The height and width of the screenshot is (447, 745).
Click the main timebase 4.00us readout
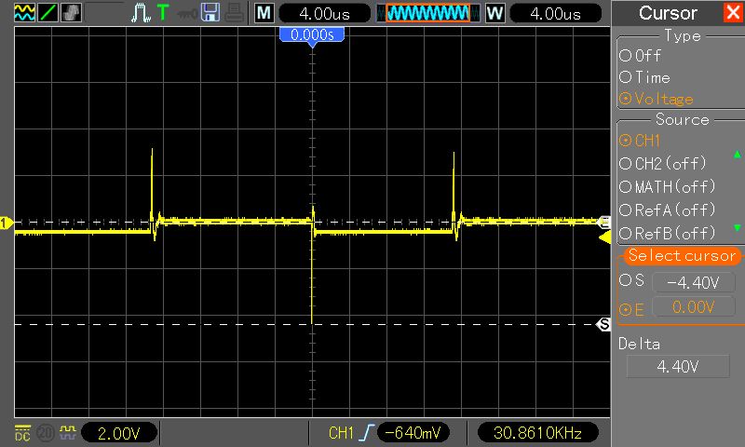coord(324,13)
